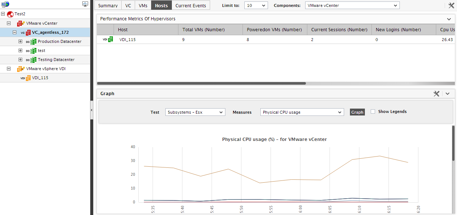Click the vertical scrollbar of the graph area
The width and height of the screenshot is (457, 215).
click(453, 143)
